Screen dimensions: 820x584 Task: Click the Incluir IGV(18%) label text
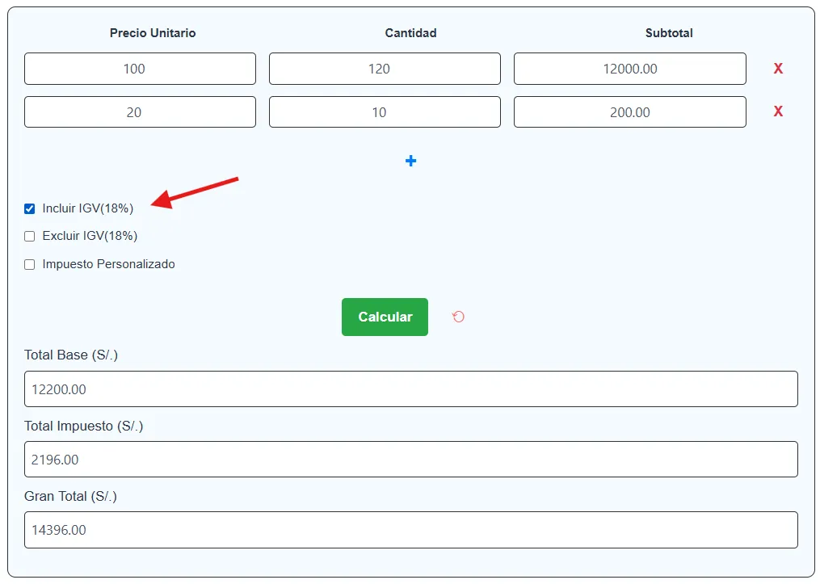click(87, 208)
